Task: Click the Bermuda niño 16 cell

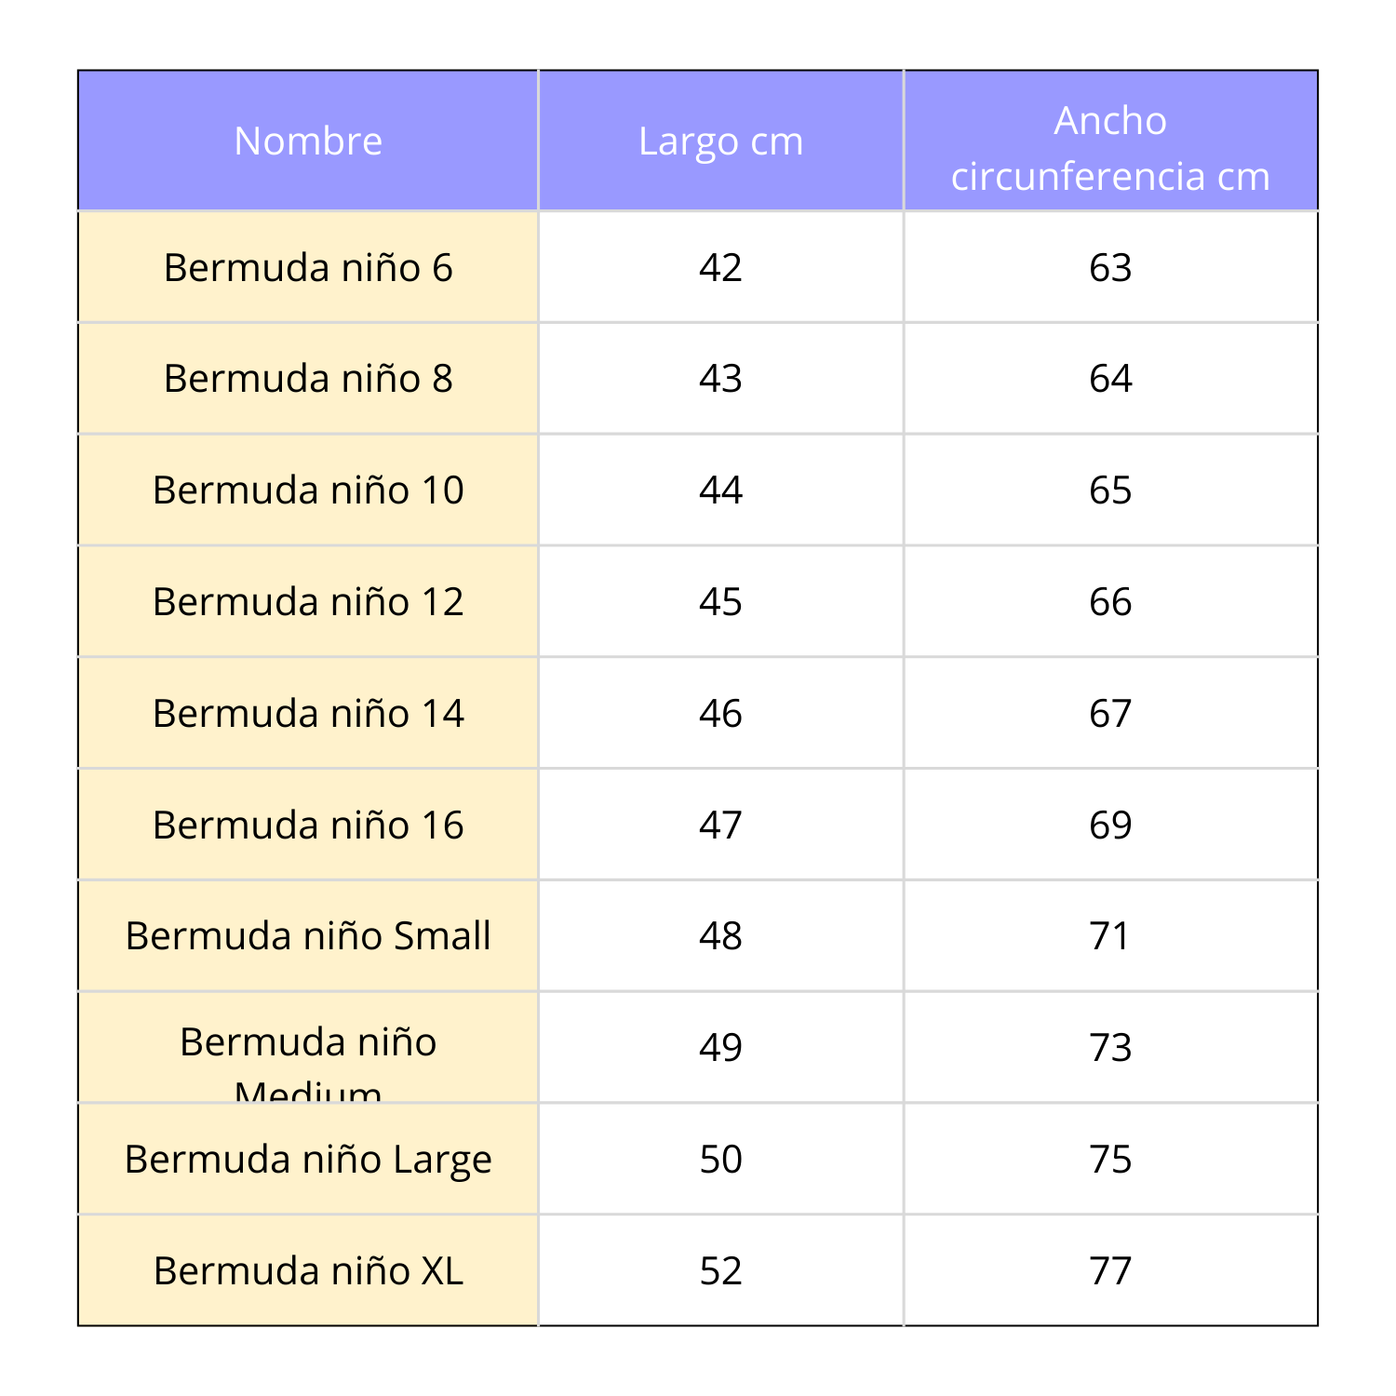Action: pyautogui.click(x=308, y=826)
